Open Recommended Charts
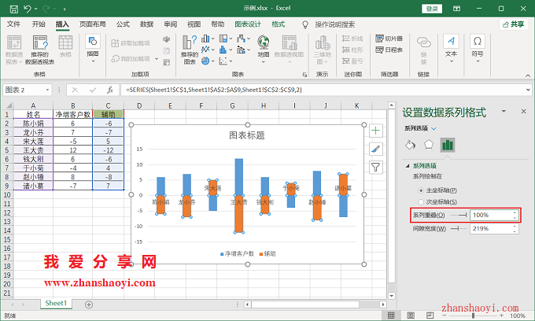Viewport: 535px width, 321px height. click(190, 49)
